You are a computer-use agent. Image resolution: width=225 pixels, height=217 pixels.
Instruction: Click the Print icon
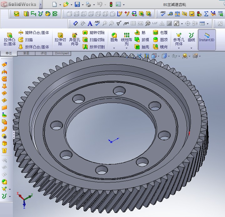coord(88,5)
